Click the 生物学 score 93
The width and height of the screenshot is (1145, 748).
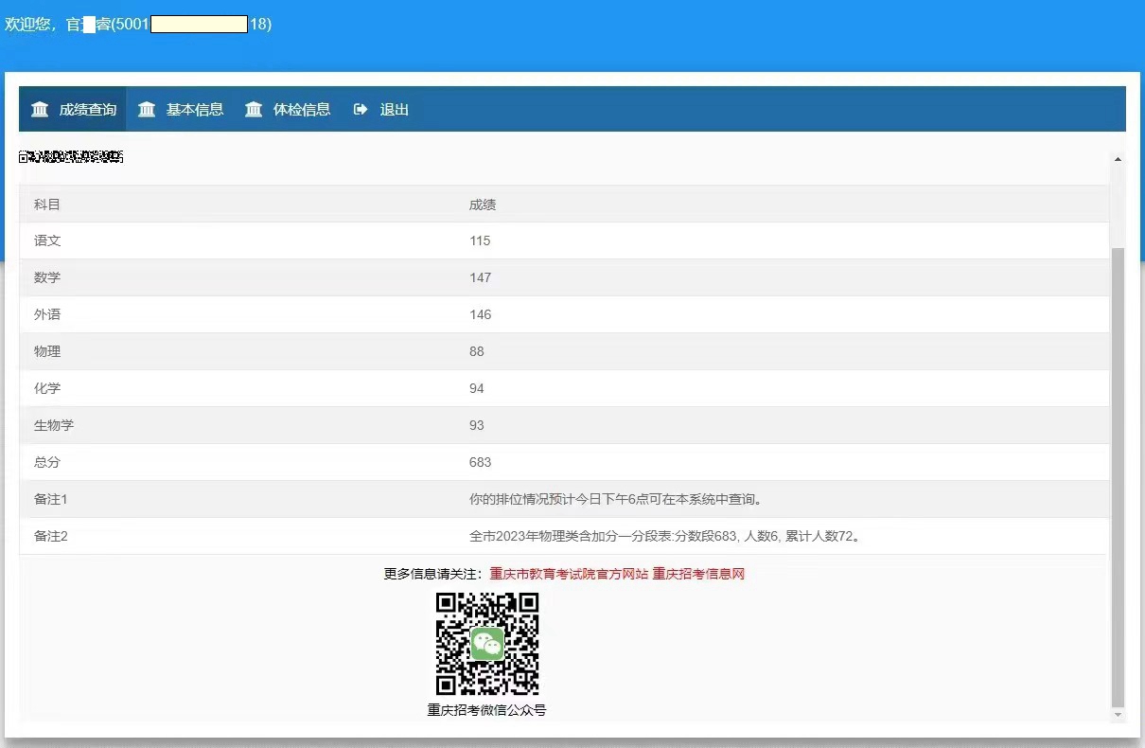476,425
